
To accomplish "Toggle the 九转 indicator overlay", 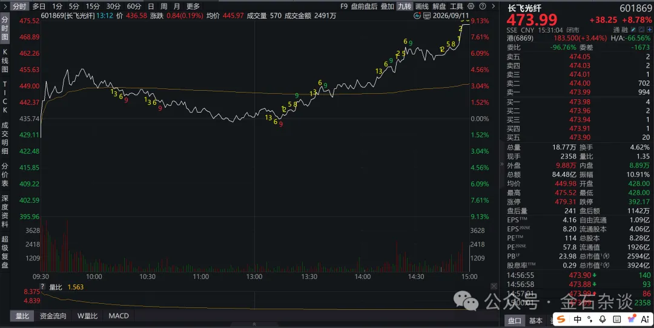I will point(404,6).
